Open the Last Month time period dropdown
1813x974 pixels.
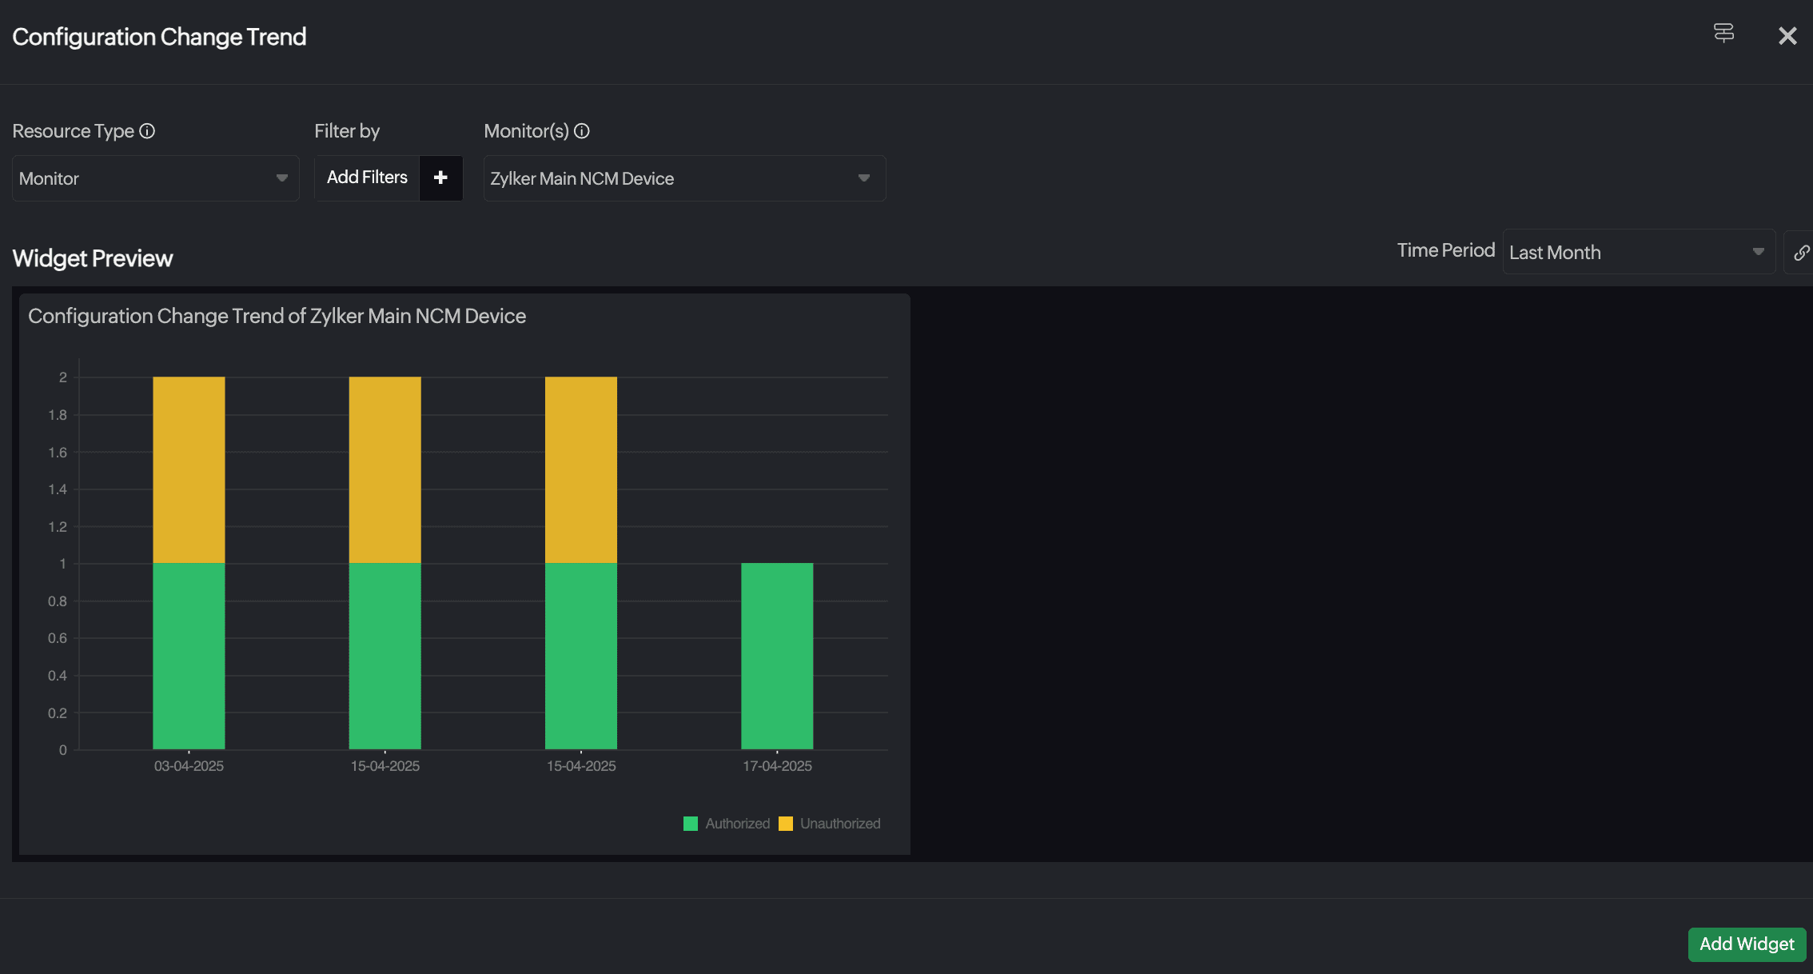tap(1637, 253)
